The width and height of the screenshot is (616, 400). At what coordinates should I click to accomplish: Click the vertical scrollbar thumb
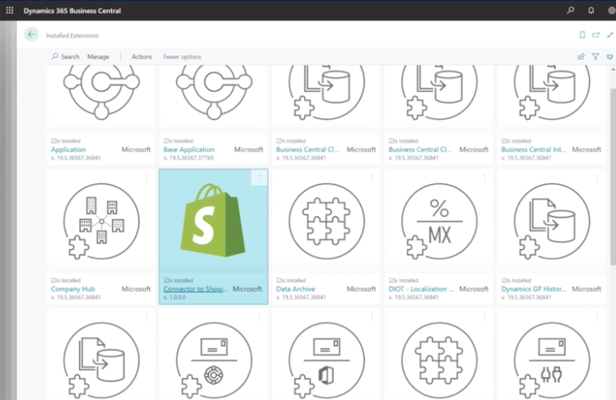coord(613,177)
